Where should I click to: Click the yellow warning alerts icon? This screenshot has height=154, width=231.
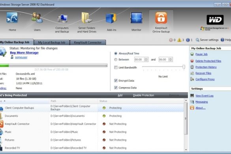pyautogui.click(x=179, y=40)
